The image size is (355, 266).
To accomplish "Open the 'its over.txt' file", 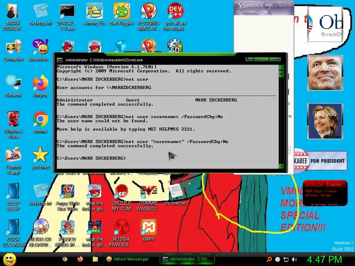I will point(175,195).
